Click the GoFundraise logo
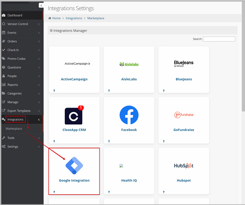245x205 pixels. click(184, 115)
